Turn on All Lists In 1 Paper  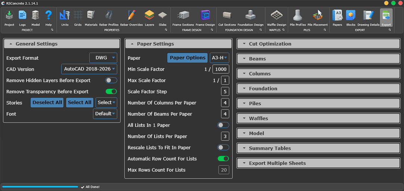223,125
